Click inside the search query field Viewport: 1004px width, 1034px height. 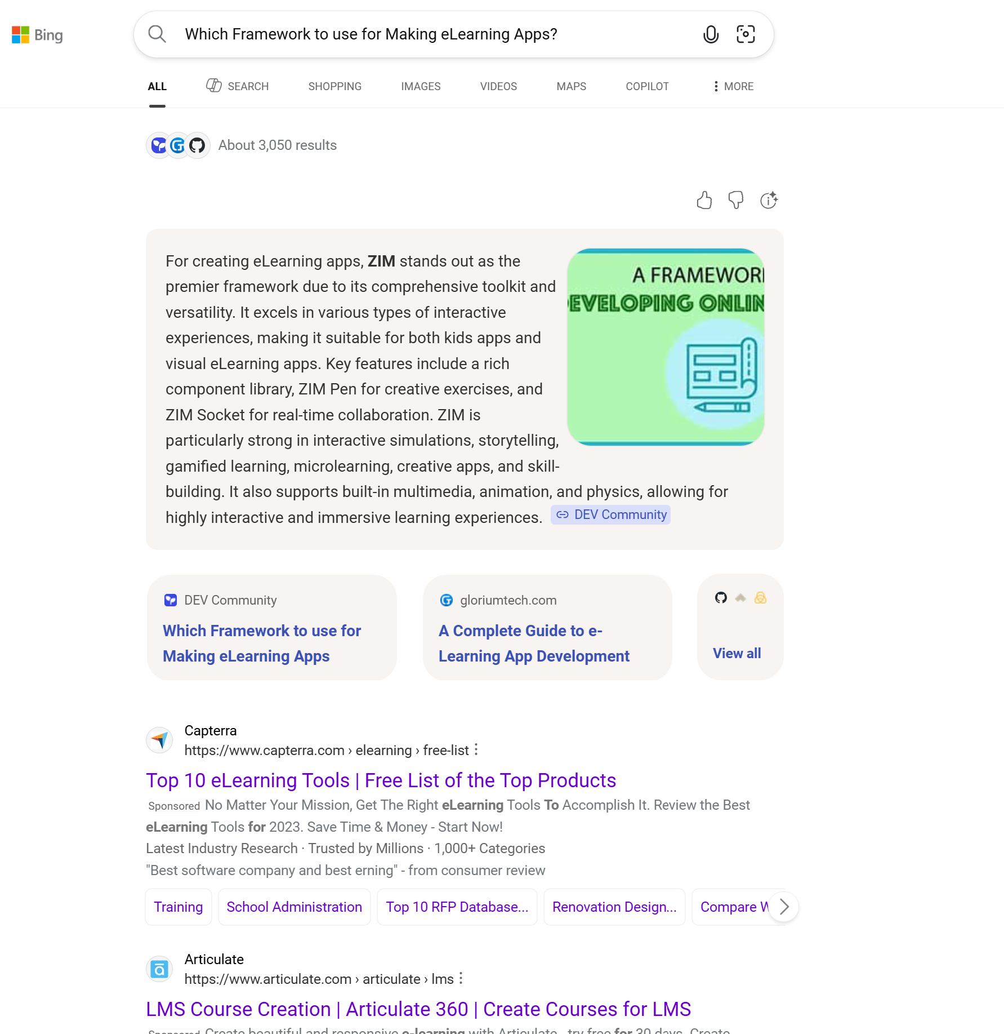[434, 34]
